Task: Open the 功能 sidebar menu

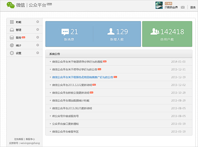Action: click(25, 22)
